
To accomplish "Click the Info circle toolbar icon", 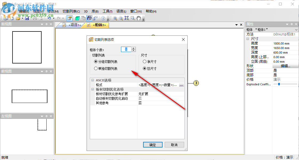I will pos(103,18).
